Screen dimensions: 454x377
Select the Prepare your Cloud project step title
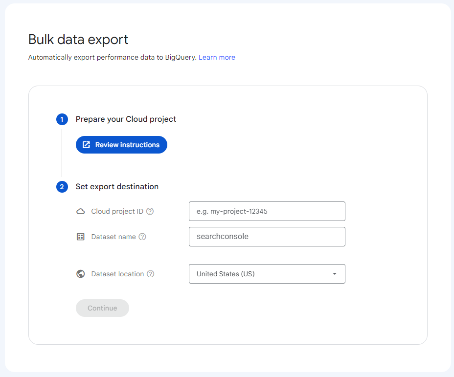pyautogui.click(x=126, y=119)
